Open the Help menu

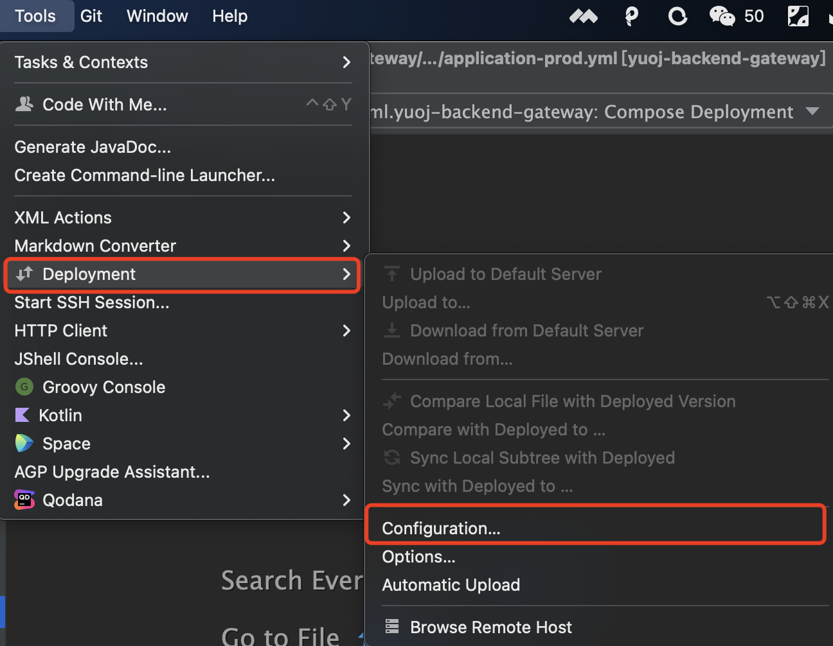(x=230, y=16)
